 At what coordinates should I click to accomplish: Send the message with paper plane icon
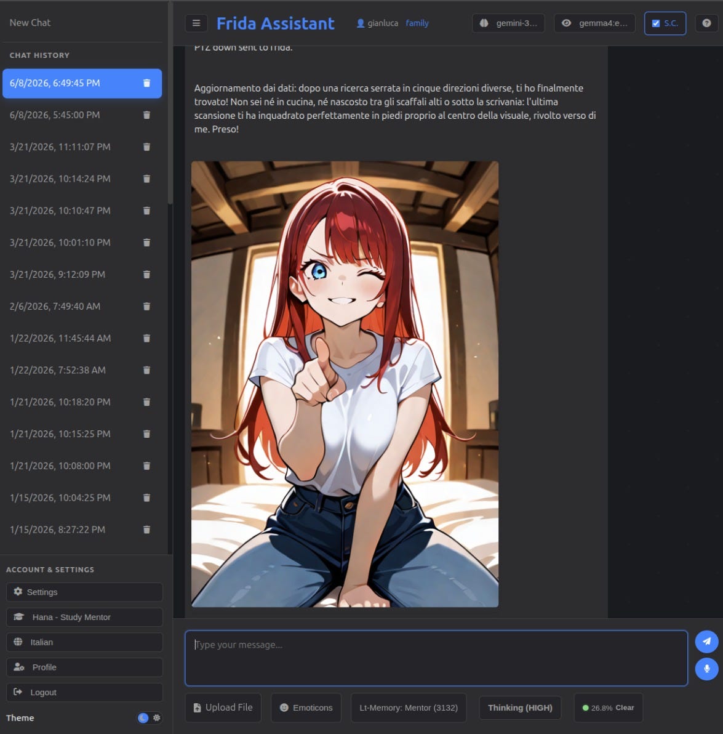coord(706,641)
